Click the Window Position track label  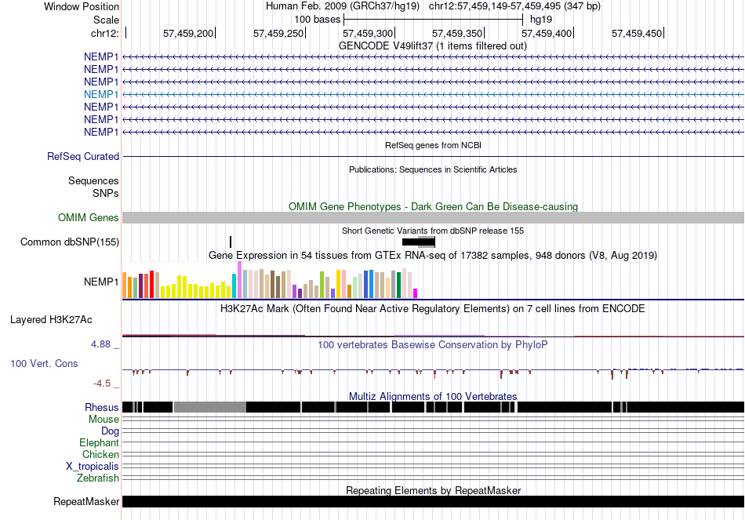point(82,6)
